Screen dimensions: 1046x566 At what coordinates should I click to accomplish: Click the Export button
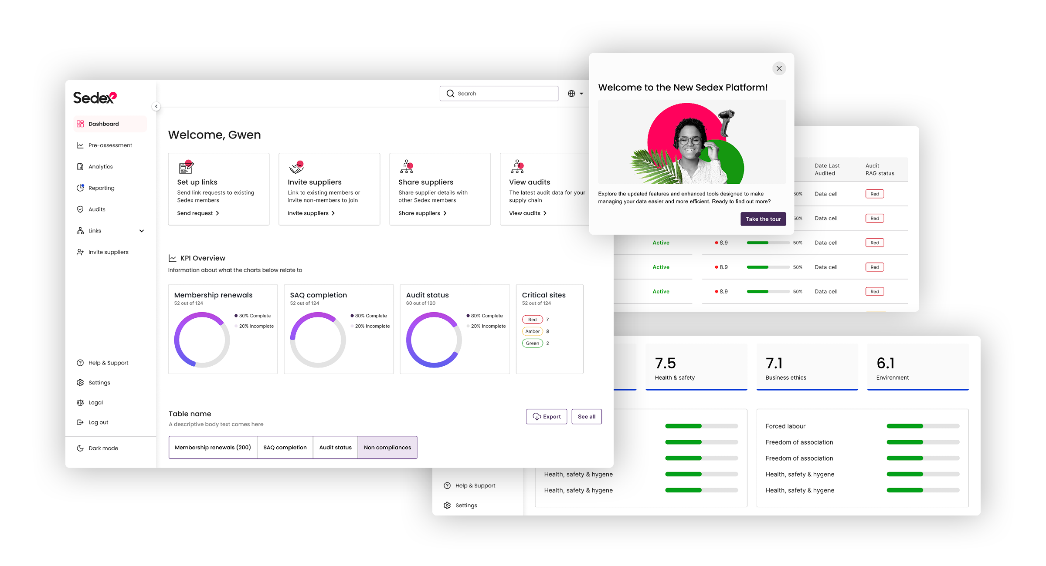(547, 416)
